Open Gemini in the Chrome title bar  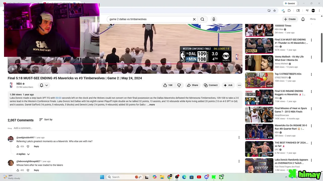click(x=290, y=3)
